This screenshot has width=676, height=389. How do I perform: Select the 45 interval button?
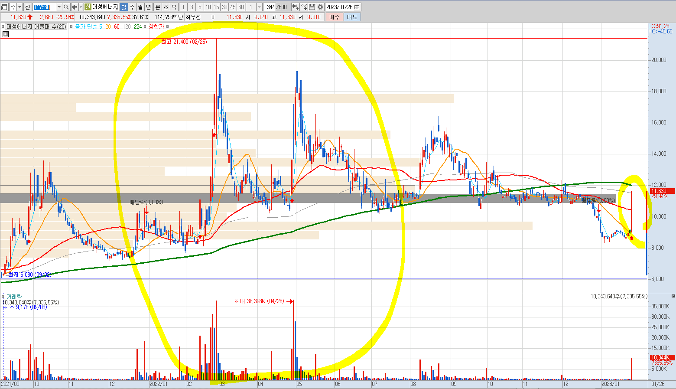pyautogui.click(x=233, y=7)
